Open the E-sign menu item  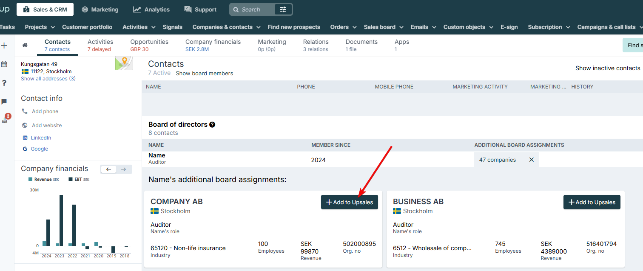[509, 27]
